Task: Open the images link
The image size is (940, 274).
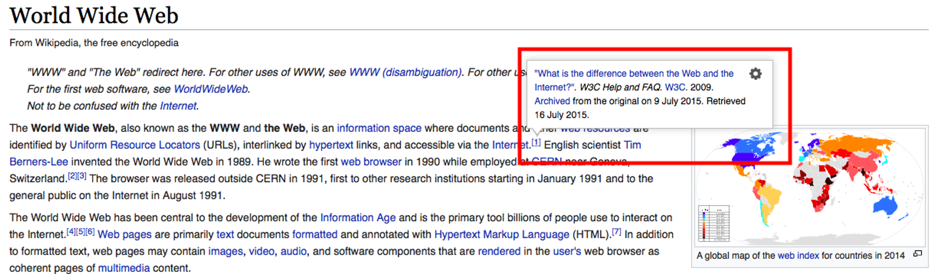Action: coord(226,251)
